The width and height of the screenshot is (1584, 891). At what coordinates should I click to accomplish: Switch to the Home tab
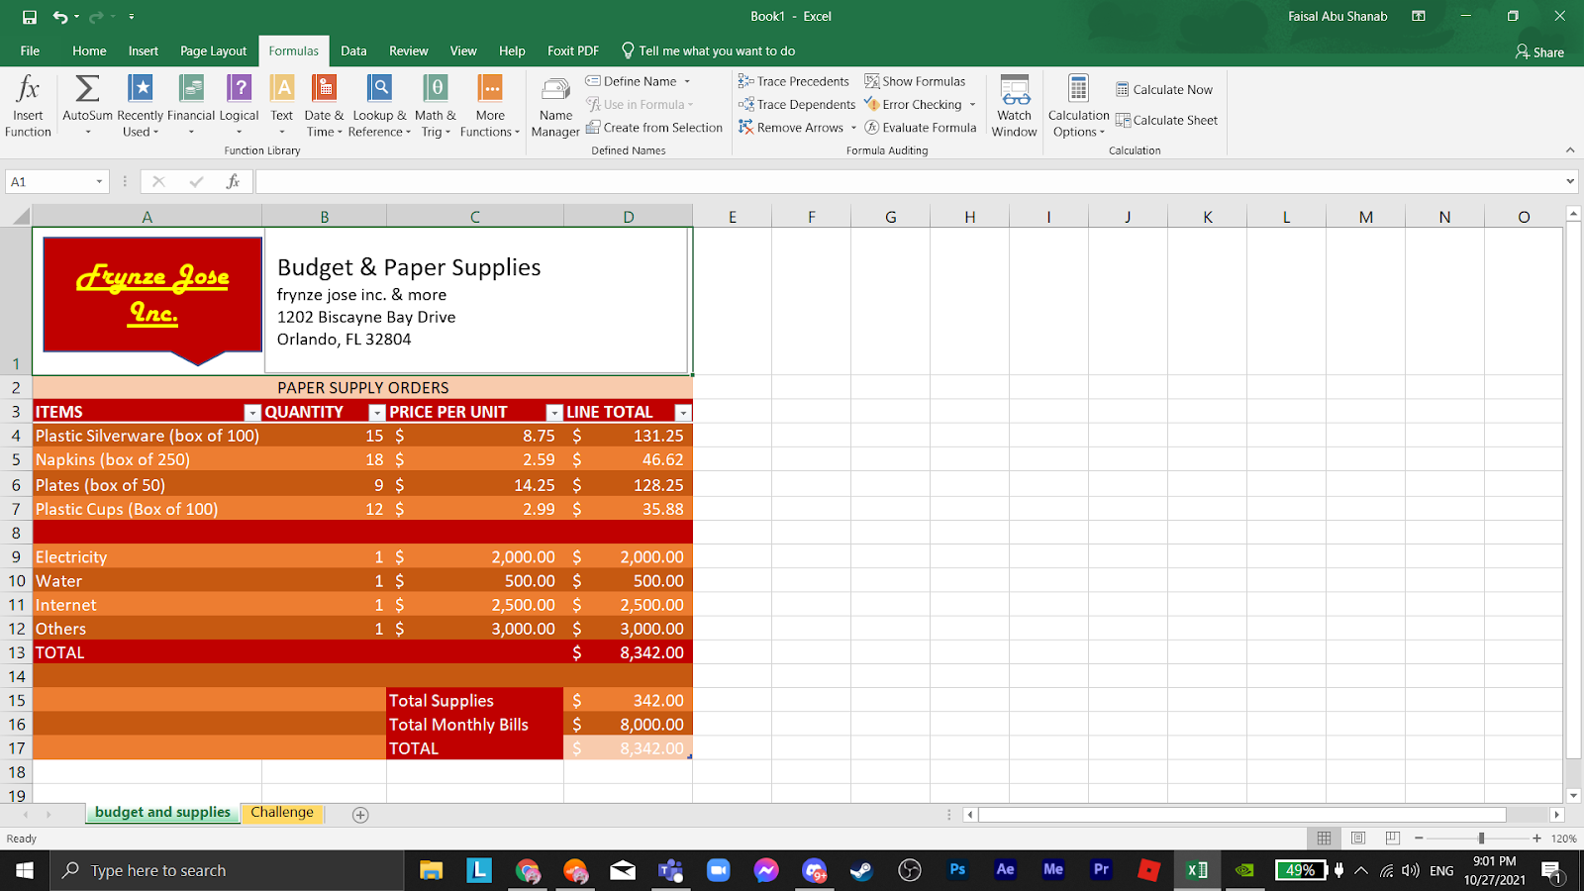(x=89, y=50)
